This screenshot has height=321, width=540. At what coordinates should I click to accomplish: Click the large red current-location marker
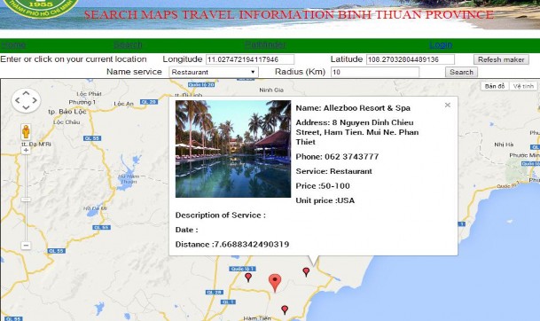275,282
